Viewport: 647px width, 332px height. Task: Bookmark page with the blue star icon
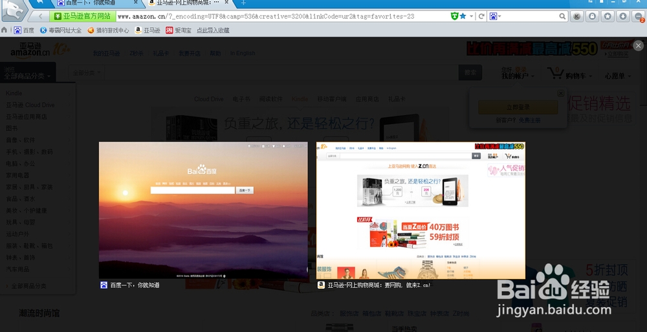(463, 16)
